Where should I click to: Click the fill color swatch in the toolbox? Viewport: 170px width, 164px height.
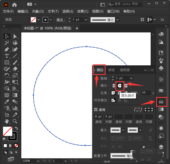(7, 131)
